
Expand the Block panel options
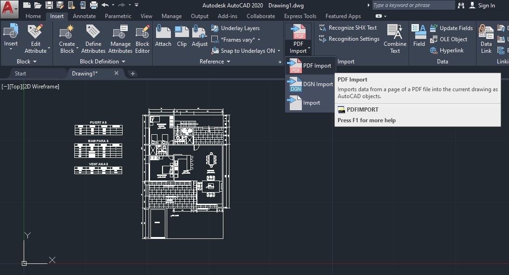pos(34,61)
